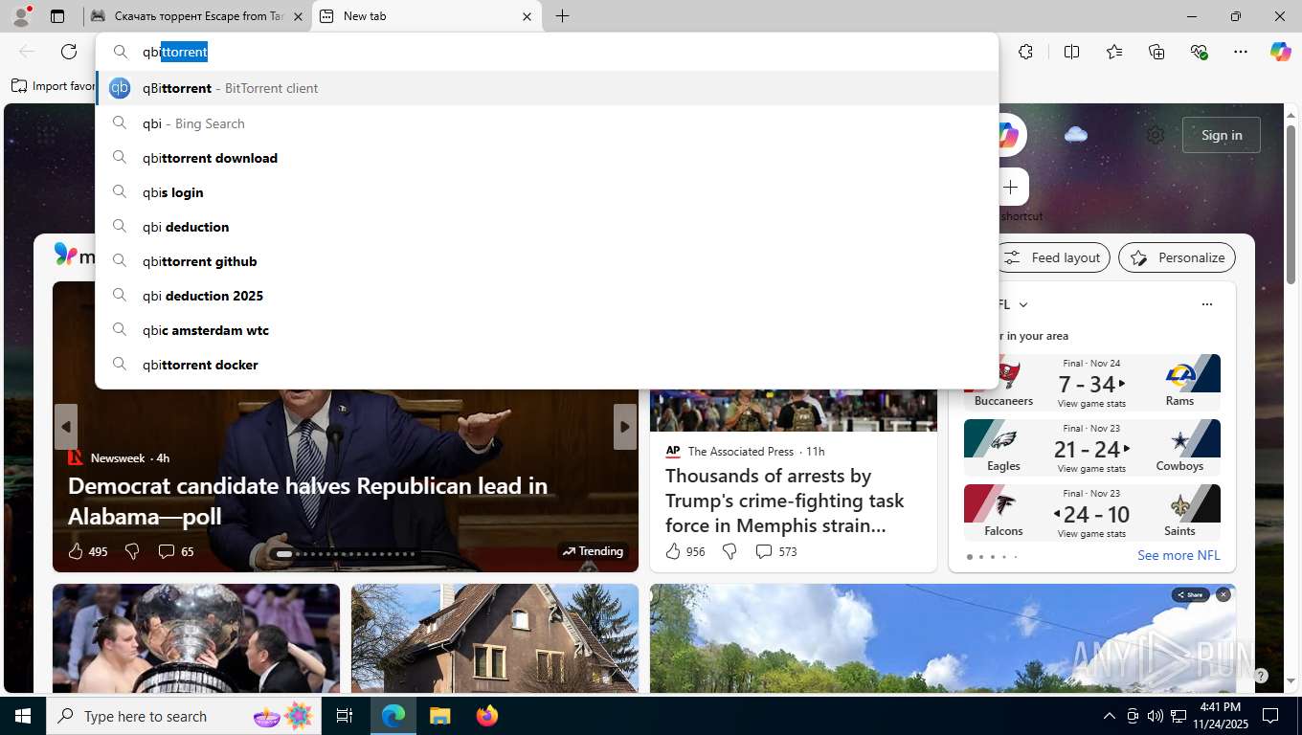Open the Extensions puzzle icon

coord(1025,52)
